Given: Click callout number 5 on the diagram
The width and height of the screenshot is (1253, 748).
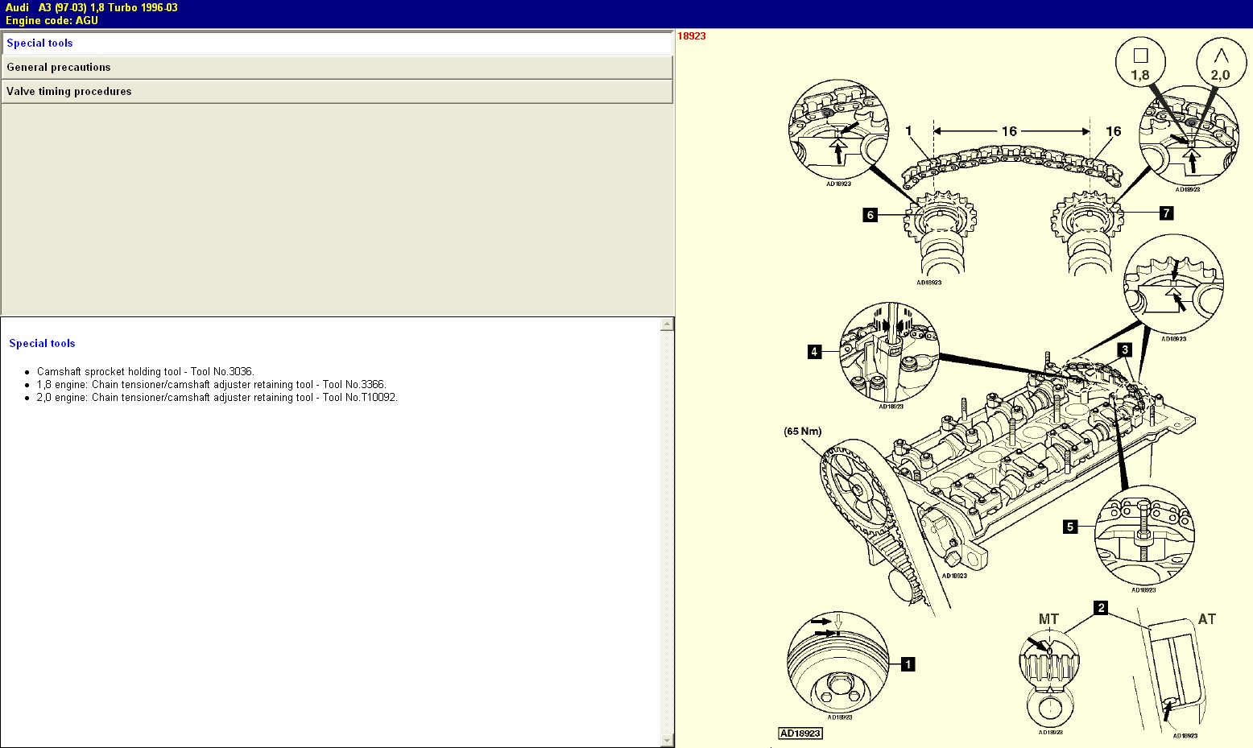Looking at the screenshot, I should pos(1070,527).
